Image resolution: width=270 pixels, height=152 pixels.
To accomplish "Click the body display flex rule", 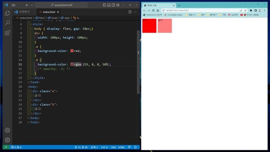I will coord(64,29).
